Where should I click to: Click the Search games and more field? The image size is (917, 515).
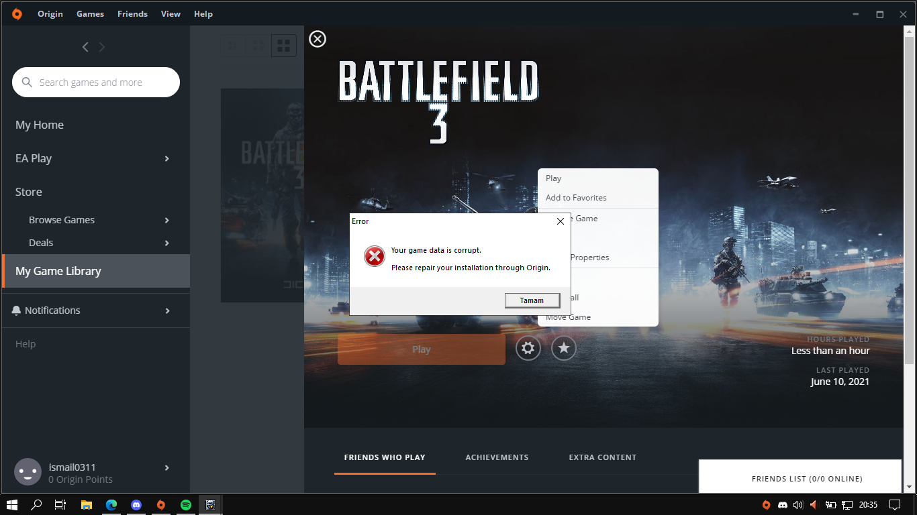[96, 82]
